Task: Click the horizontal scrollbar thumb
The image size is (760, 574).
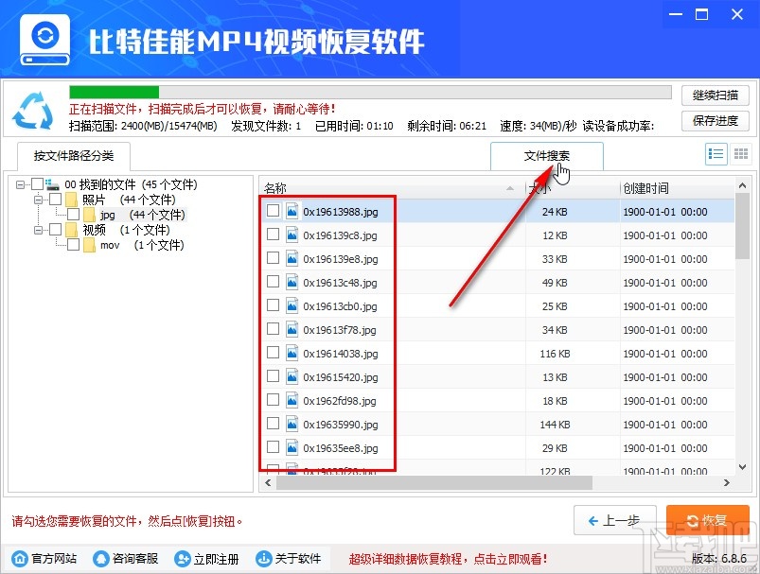Action: 434,483
